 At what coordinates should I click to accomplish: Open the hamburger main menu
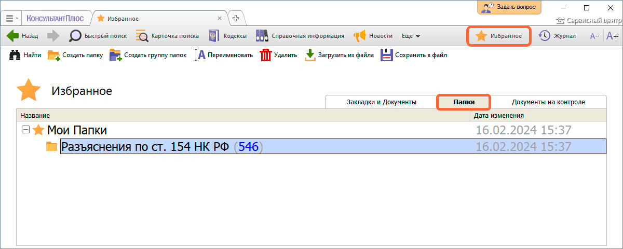pyautogui.click(x=12, y=18)
